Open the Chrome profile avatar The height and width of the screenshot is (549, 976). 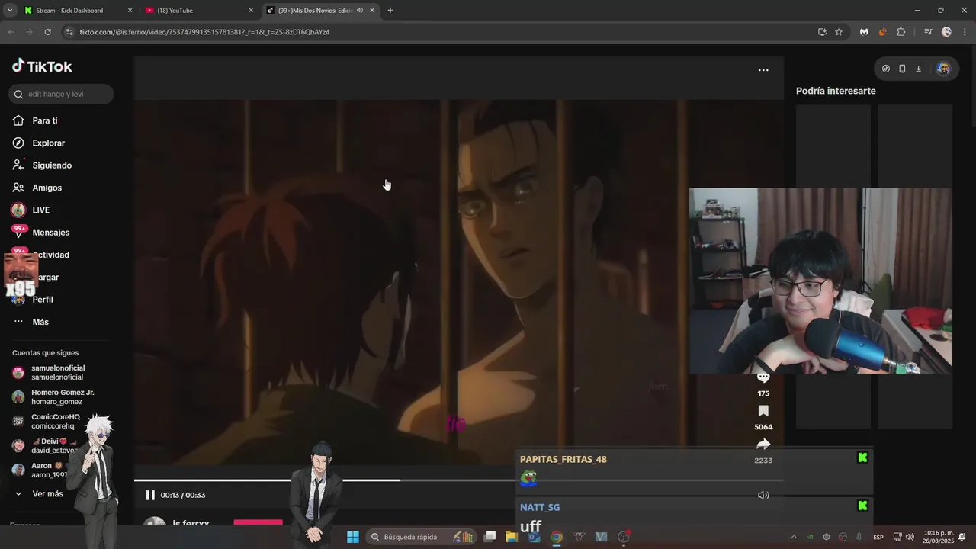point(946,32)
